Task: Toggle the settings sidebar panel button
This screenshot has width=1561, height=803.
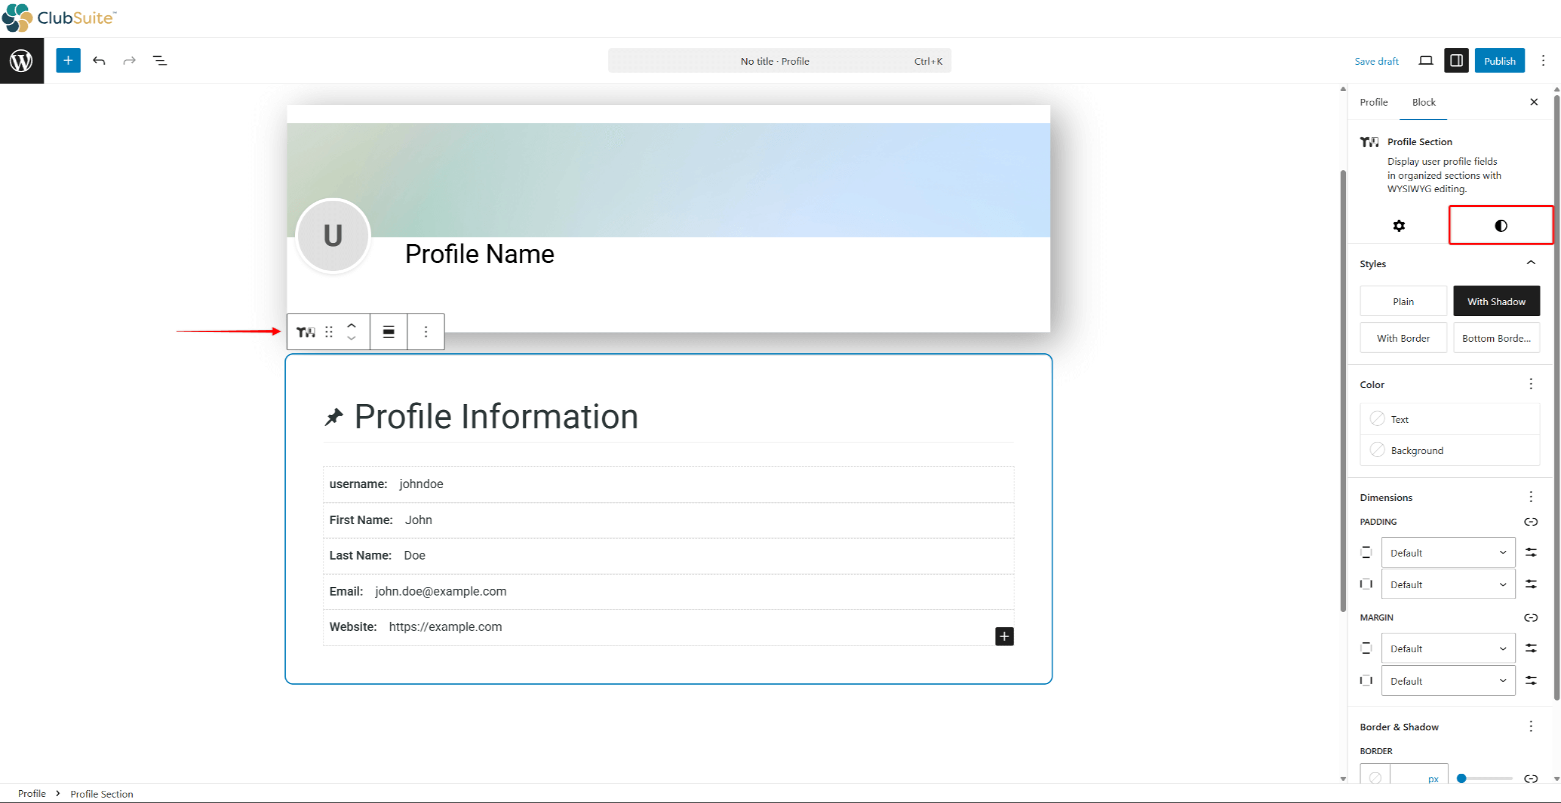Action: tap(1456, 60)
